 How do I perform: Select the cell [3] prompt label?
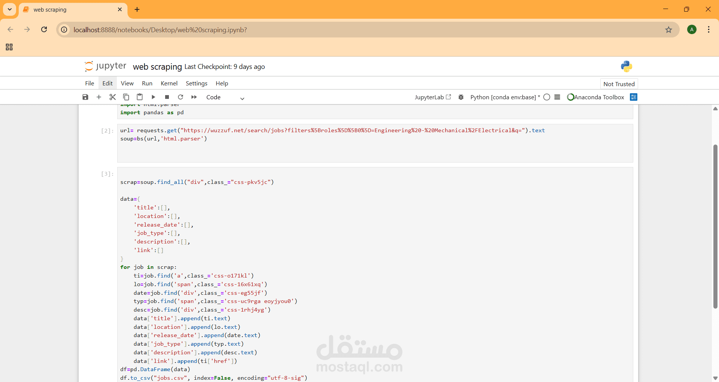click(107, 174)
